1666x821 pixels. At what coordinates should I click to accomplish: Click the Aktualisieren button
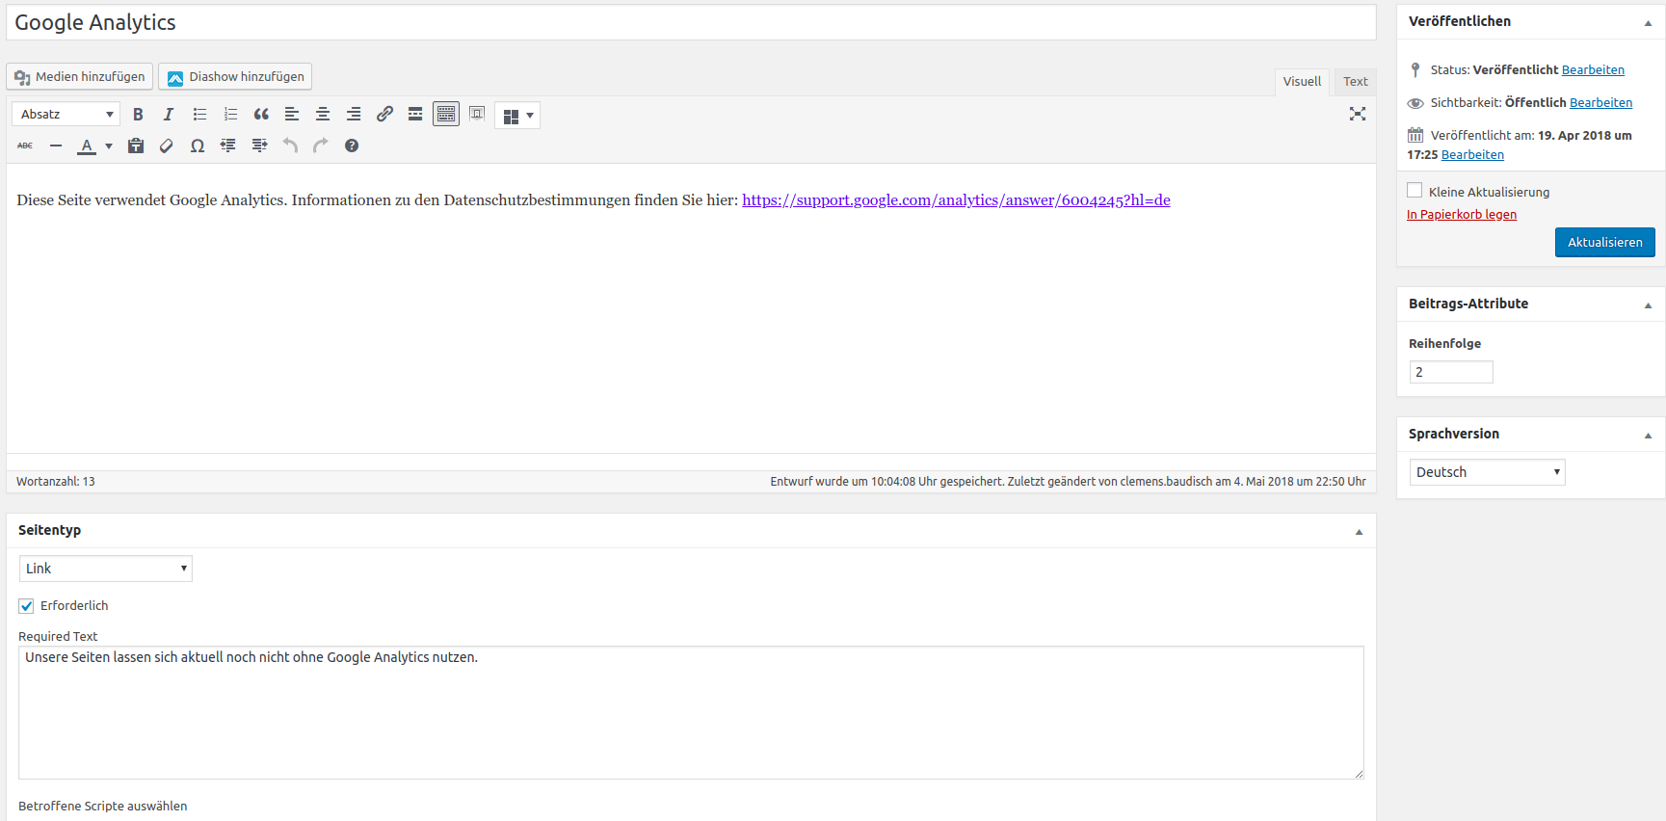[x=1604, y=242]
